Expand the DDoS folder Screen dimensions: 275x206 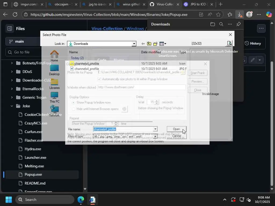(12, 72)
